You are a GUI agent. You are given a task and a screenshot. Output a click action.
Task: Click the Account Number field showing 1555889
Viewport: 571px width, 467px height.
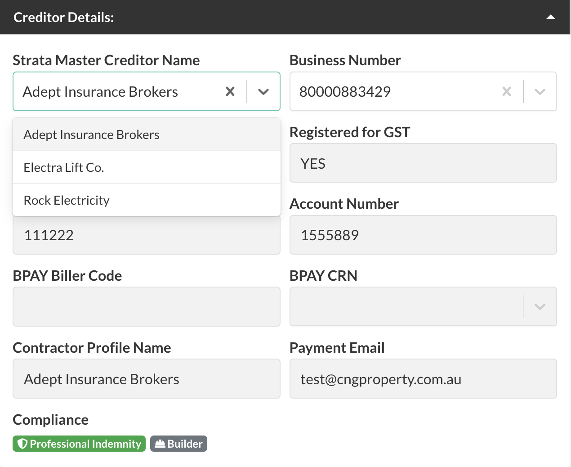click(423, 235)
